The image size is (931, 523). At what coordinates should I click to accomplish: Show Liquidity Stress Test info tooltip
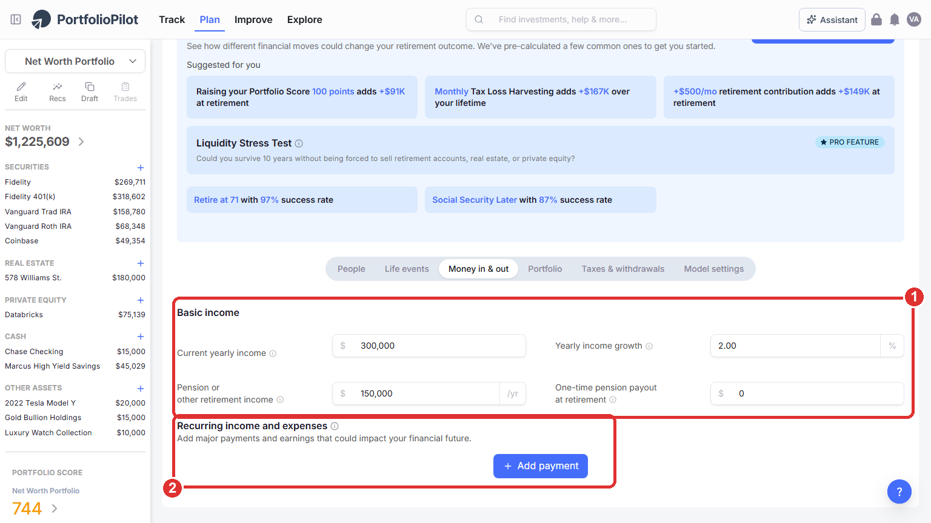click(299, 143)
